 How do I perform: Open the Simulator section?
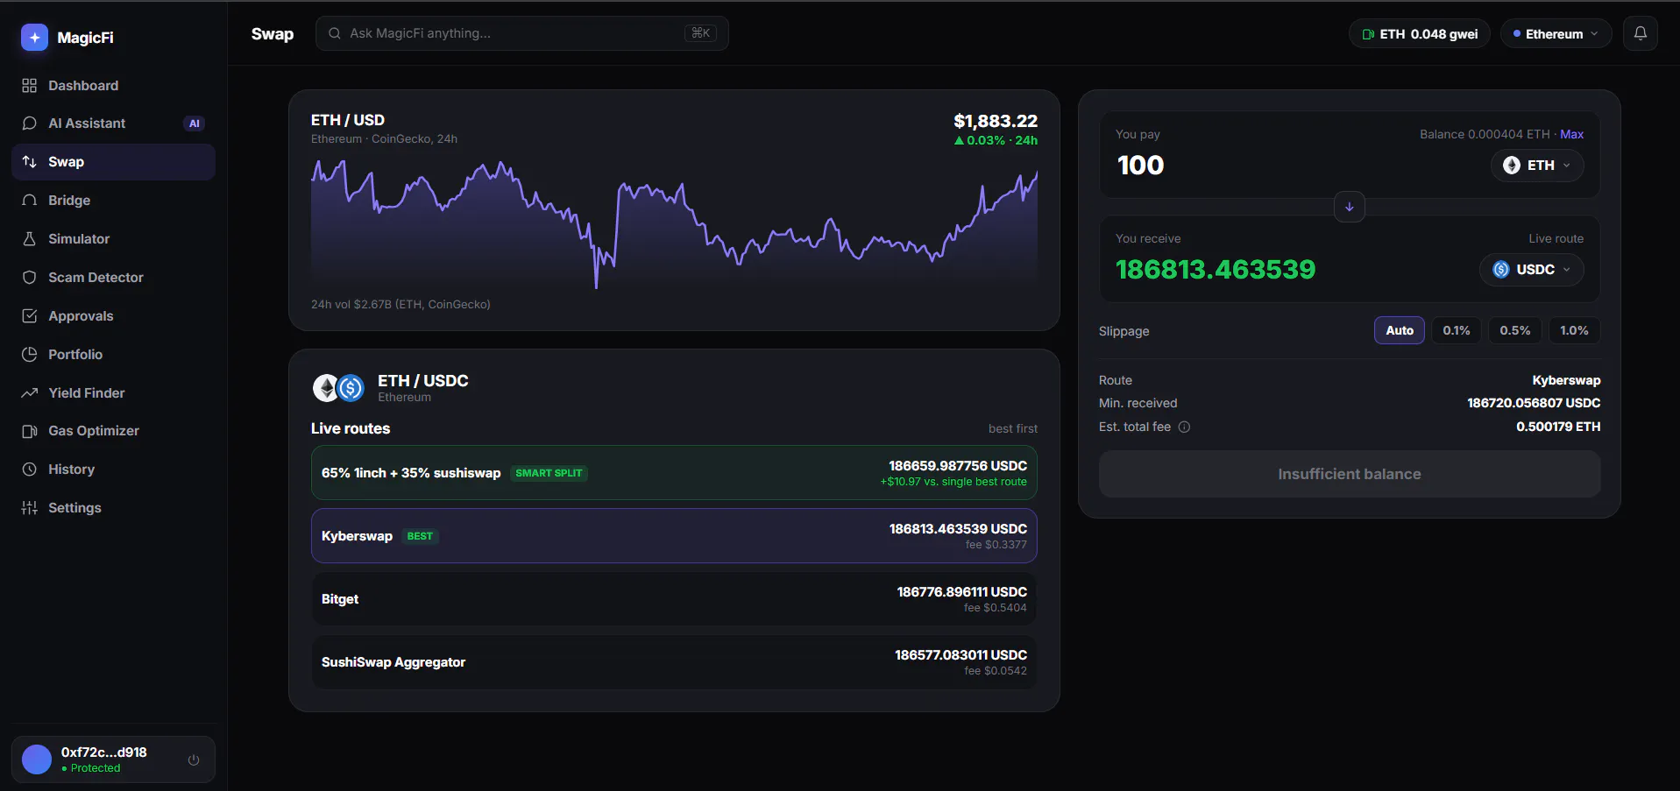tap(113, 239)
